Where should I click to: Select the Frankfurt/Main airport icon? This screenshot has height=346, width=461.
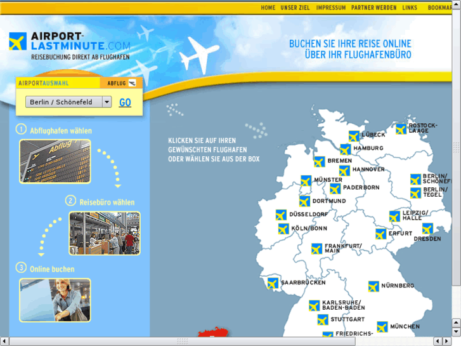click(316, 248)
